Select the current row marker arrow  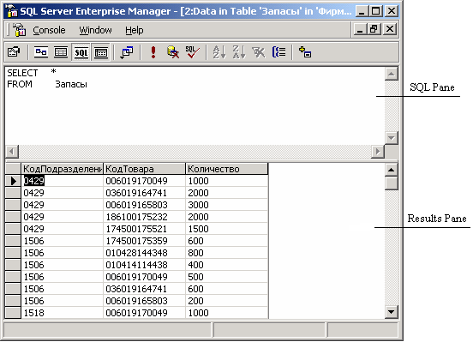(x=13, y=181)
